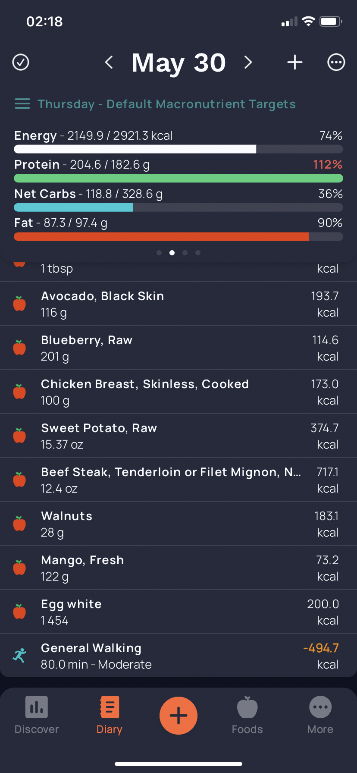Open Chicken Breast, Skinless, Cooked entry
This screenshot has height=773, width=357.
point(178,392)
